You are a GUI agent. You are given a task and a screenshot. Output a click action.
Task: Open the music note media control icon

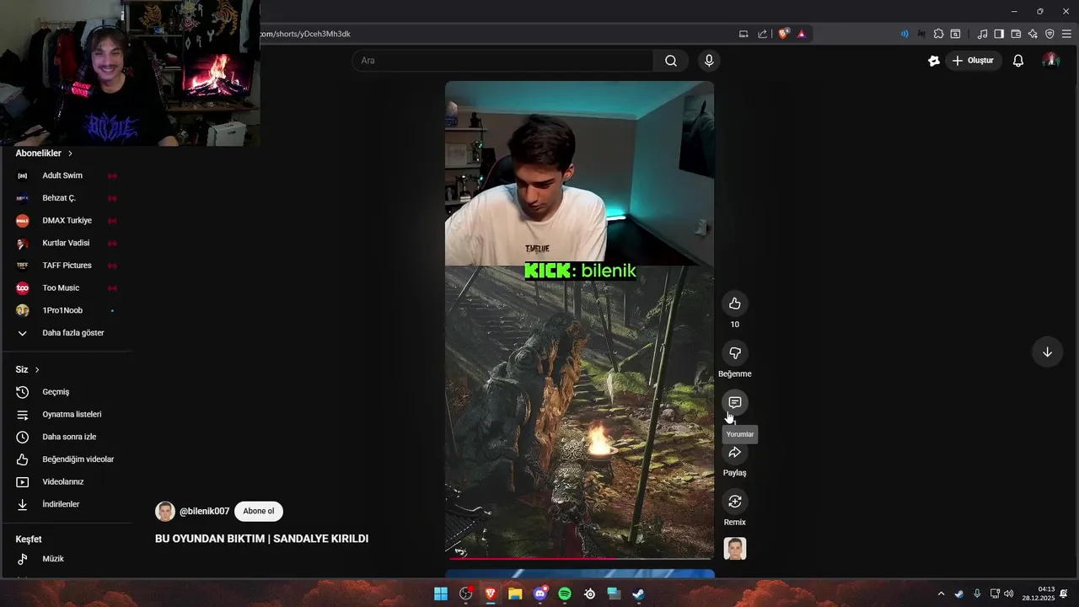tap(982, 34)
